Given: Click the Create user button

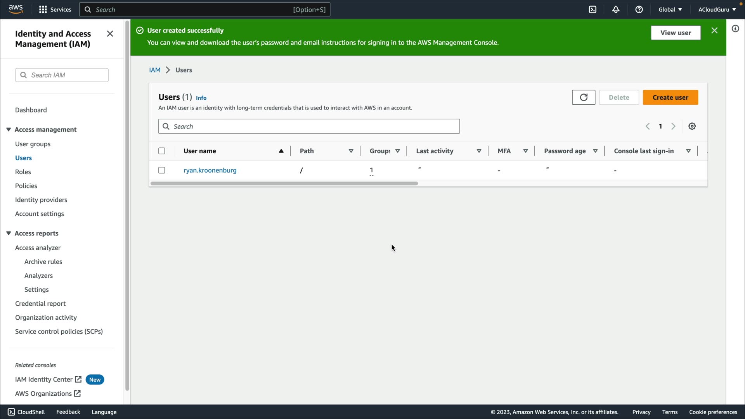Looking at the screenshot, I should click(670, 97).
